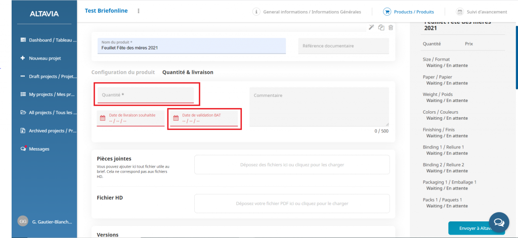518x238 pixels.
Task: Click Nouveau projet in the sidebar
Action: pyautogui.click(x=45, y=58)
